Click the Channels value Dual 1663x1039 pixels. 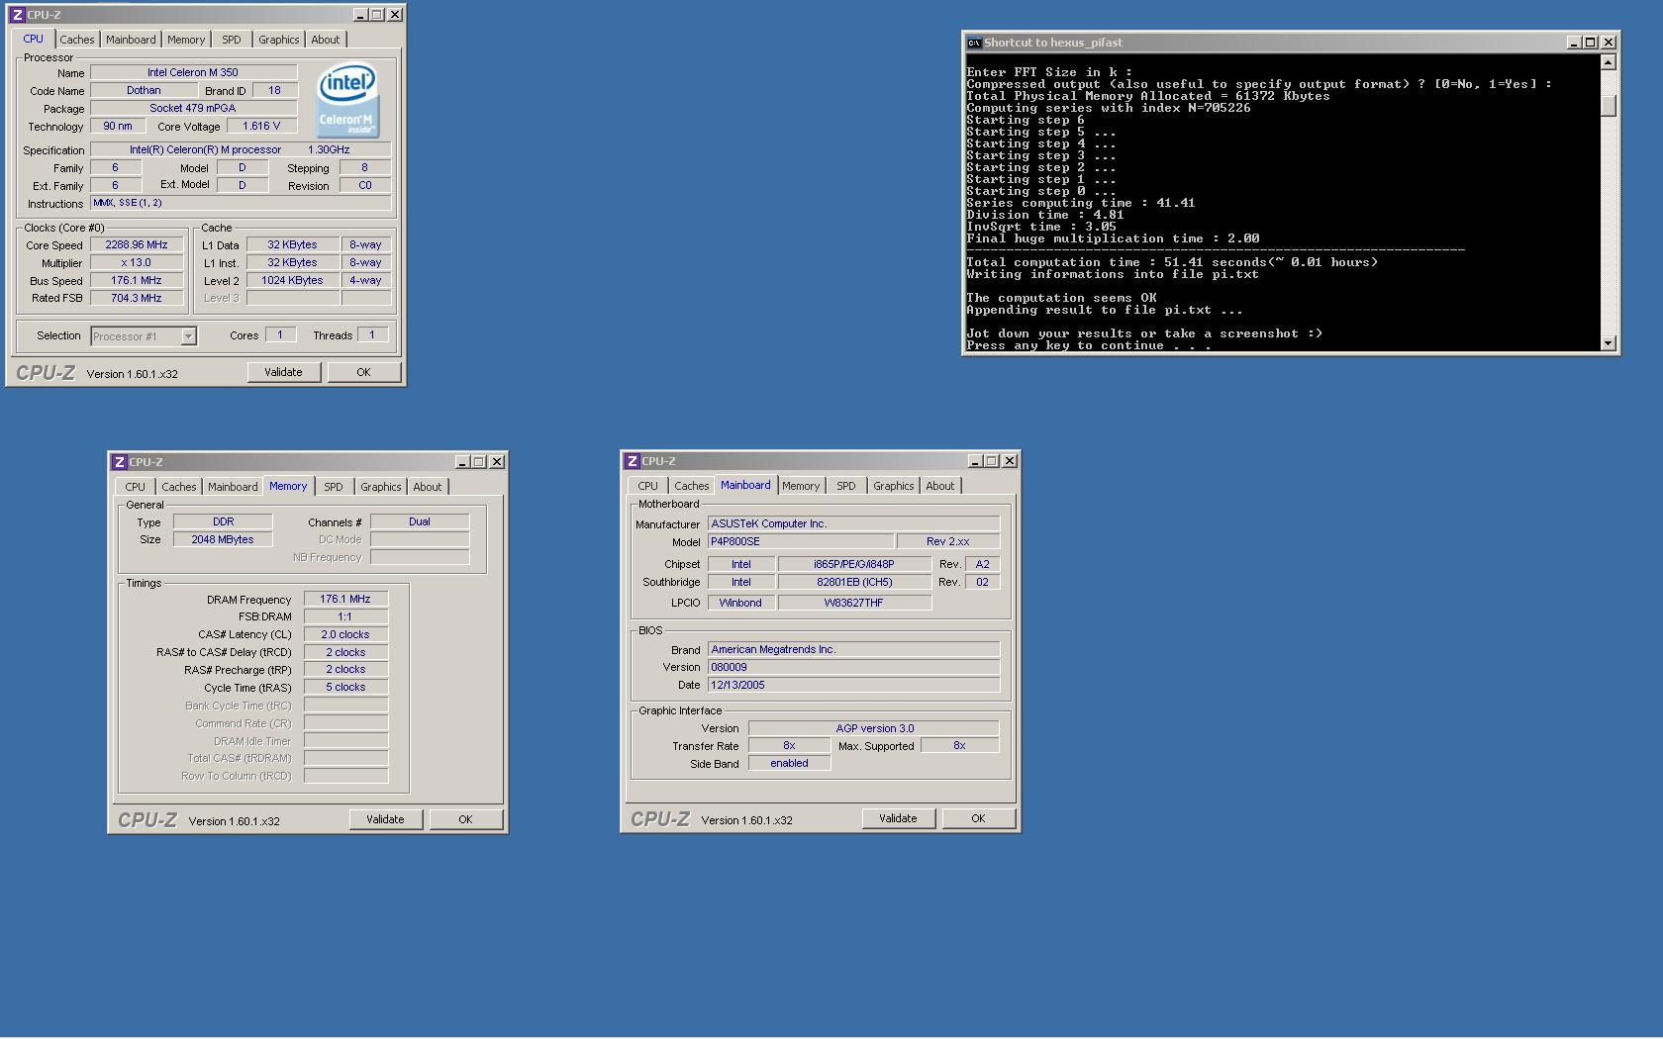point(420,521)
